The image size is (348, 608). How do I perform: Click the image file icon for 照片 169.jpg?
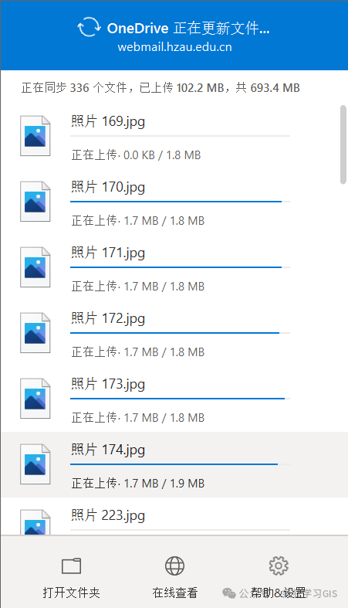pos(35,136)
